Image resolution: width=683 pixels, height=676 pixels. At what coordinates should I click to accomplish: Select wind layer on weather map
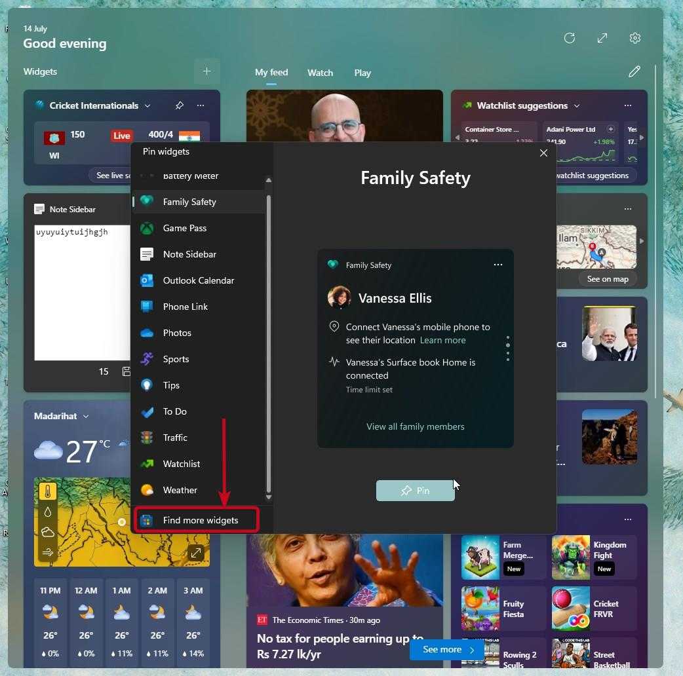[x=47, y=552]
